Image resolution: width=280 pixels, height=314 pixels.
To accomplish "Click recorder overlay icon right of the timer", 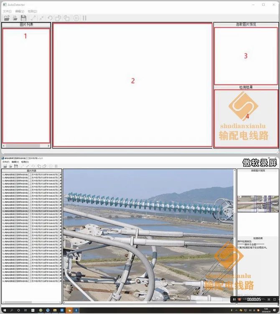I will tap(269, 299).
